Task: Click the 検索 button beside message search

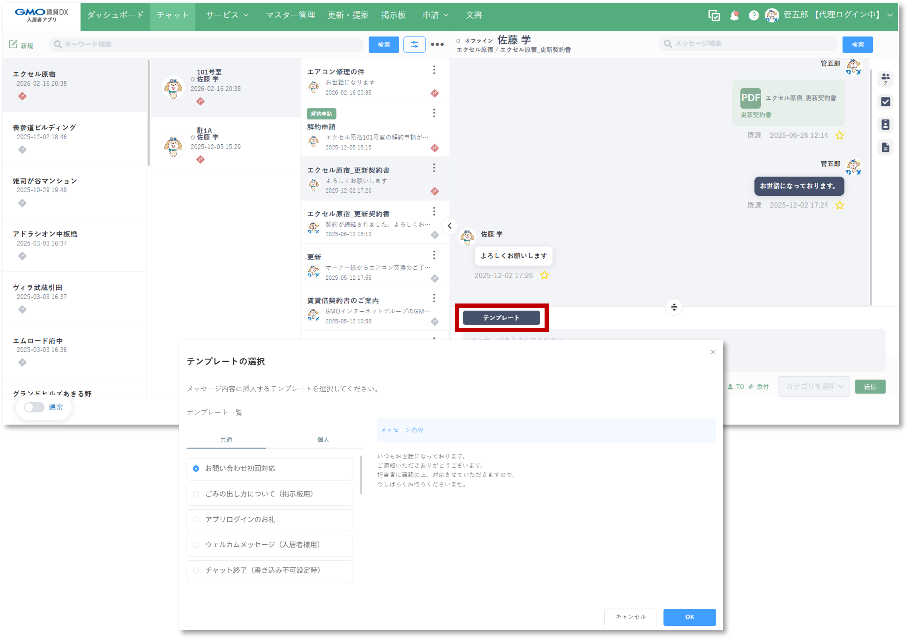Action: click(857, 44)
